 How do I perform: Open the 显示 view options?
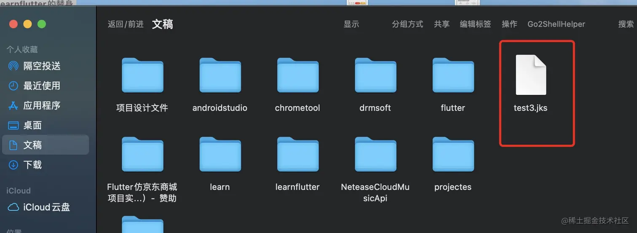coord(351,24)
